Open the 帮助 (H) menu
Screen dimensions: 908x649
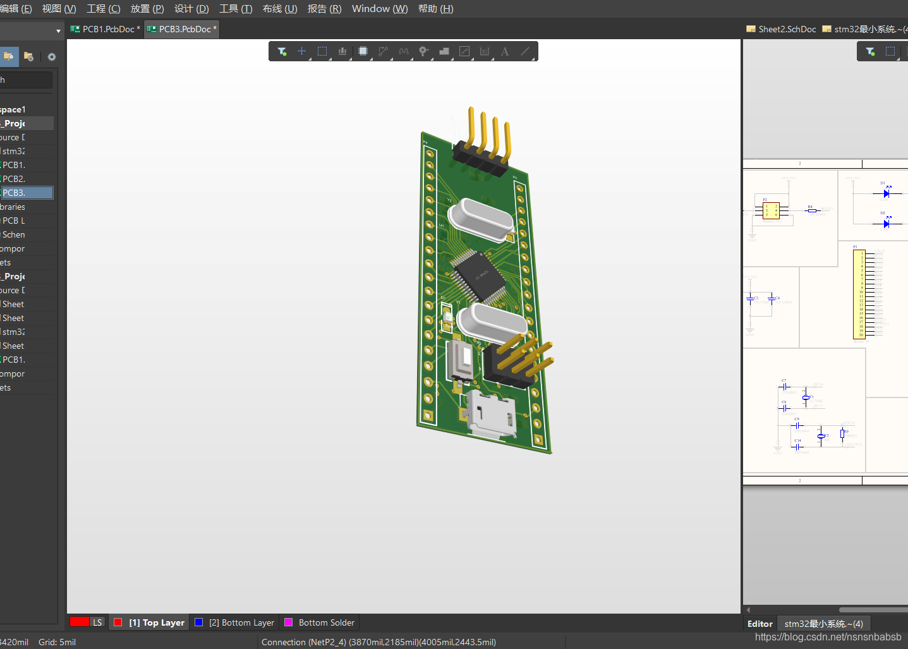click(x=435, y=9)
